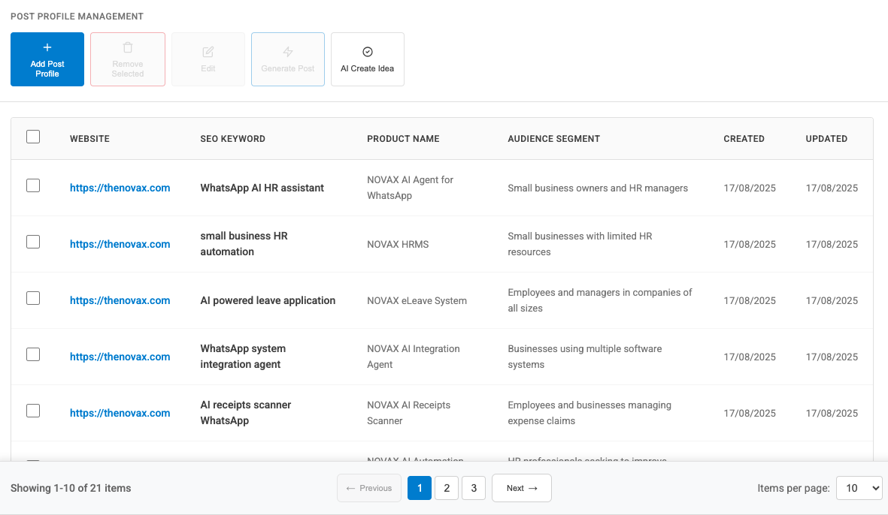The width and height of the screenshot is (888, 515).
Task: Select the WhatsApp system integration agent row checkbox
Action: point(33,354)
